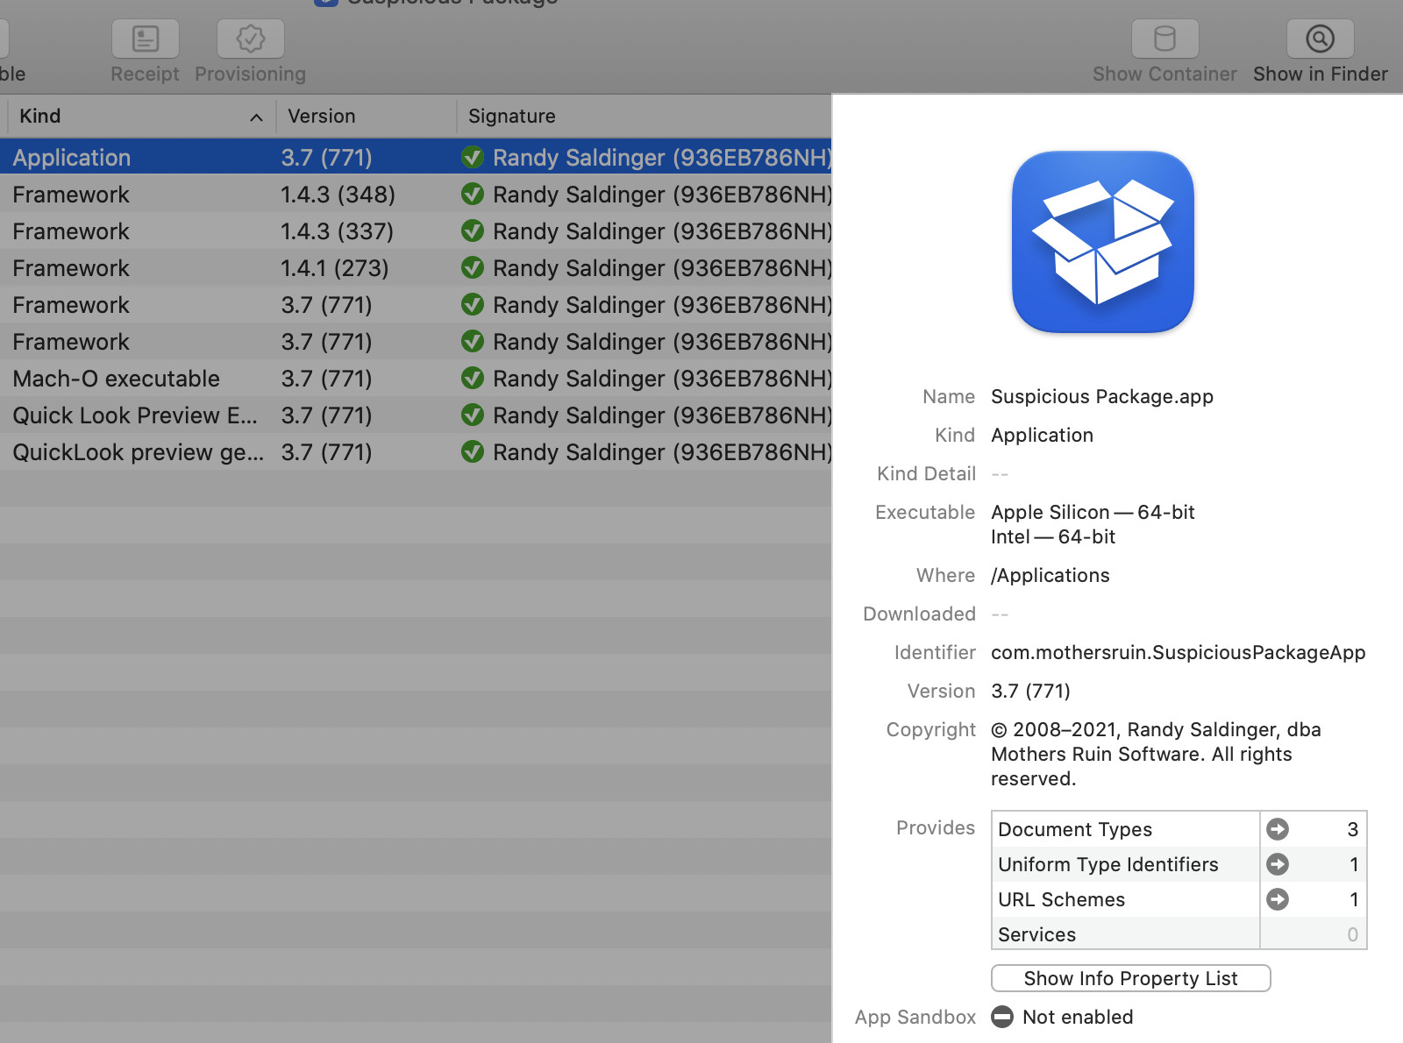Viewport: 1403px width, 1043px height.
Task: Select the Services row
Action: coord(1179,934)
